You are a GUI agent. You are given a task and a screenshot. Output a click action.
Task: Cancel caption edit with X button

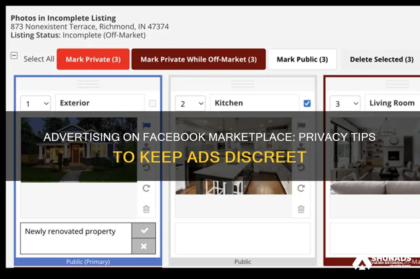[144, 246]
